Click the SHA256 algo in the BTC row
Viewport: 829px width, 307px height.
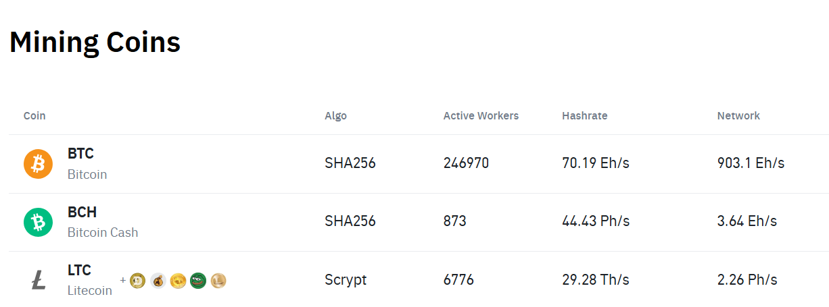tap(350, 163)
